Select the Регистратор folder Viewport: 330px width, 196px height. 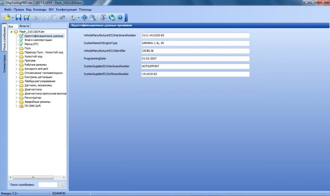33,98
